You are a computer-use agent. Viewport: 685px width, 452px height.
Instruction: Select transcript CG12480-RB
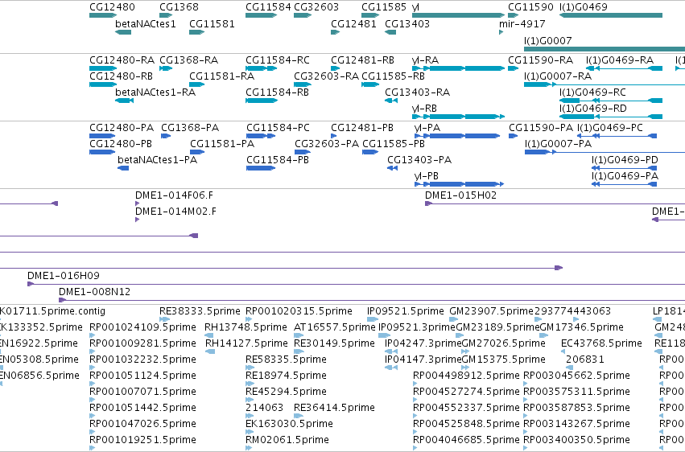pos(121,76)
